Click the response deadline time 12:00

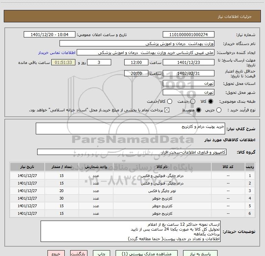[x=136, y=62]
